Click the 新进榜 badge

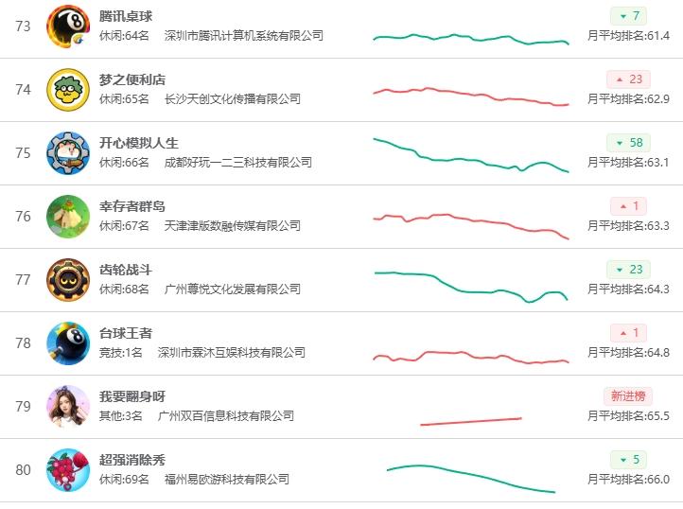pyautogui.click(x=628, y=396)
